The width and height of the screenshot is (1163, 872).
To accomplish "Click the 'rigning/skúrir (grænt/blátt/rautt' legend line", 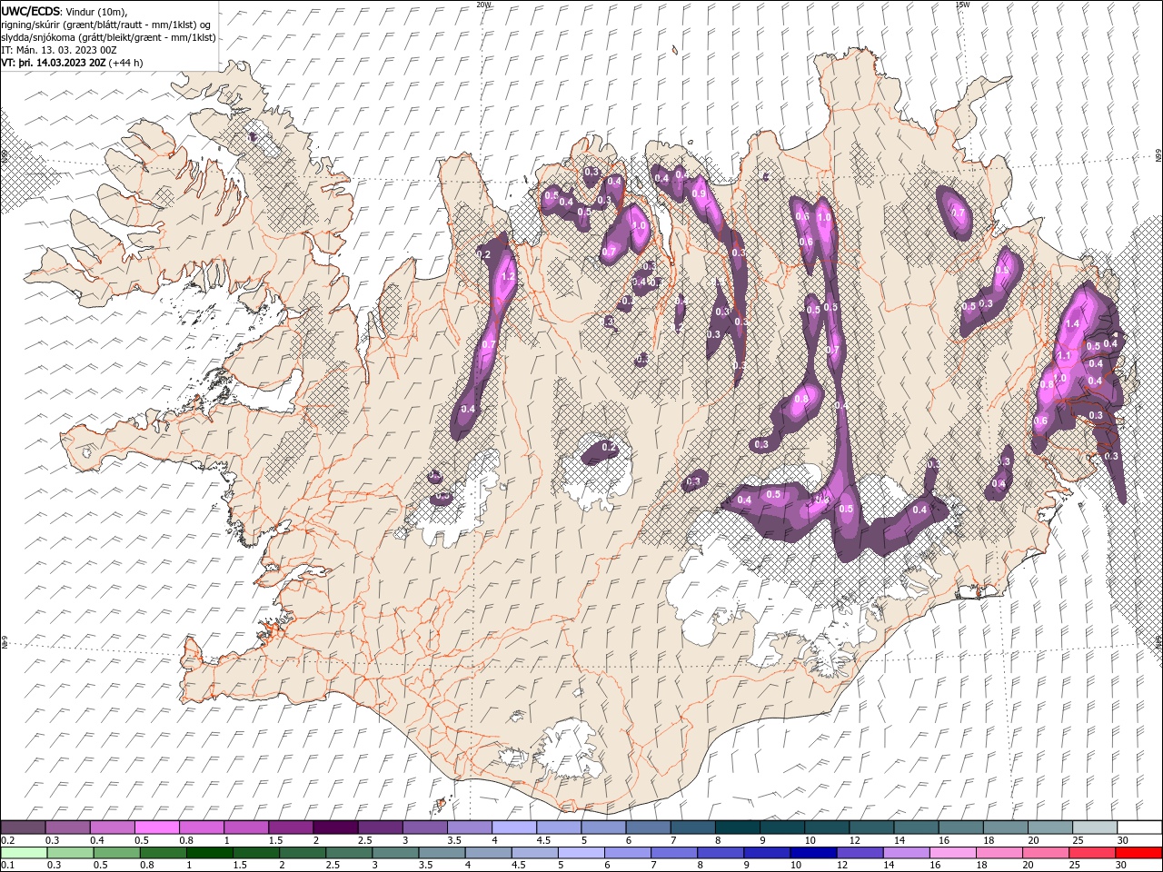I will point(106,25).
